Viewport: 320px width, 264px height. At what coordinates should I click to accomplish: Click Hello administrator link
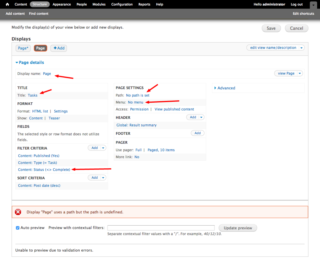click(269, 4)
